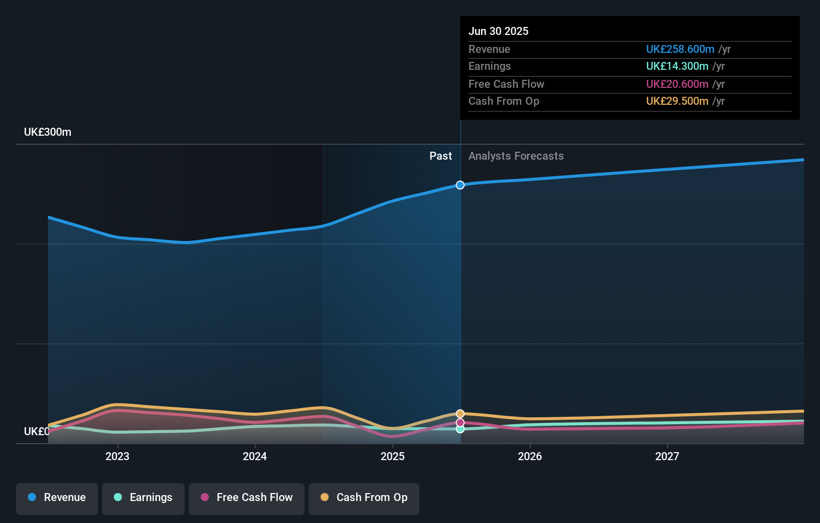Click the Past section label
The width and height of the screenshot is (820, 523).
pos(440,156)
